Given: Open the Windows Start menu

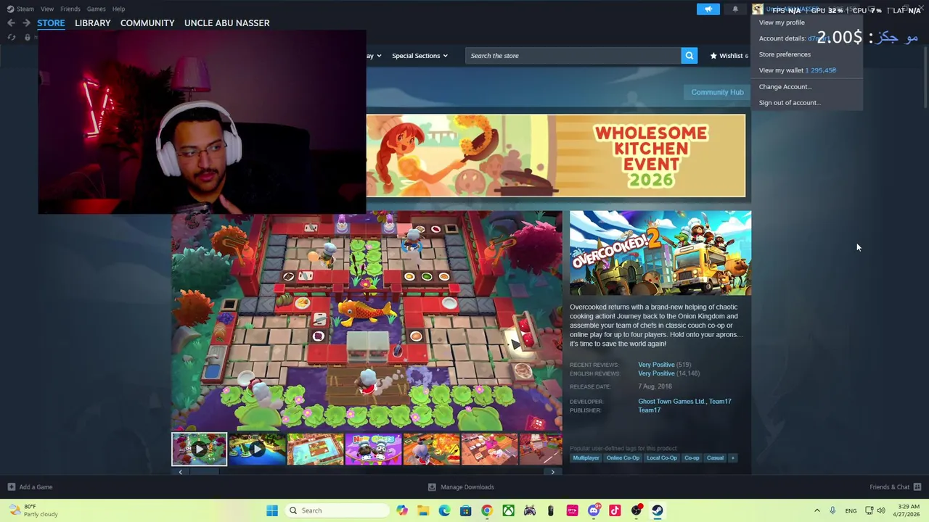Looking at the screenshot, I should [272, 510].
